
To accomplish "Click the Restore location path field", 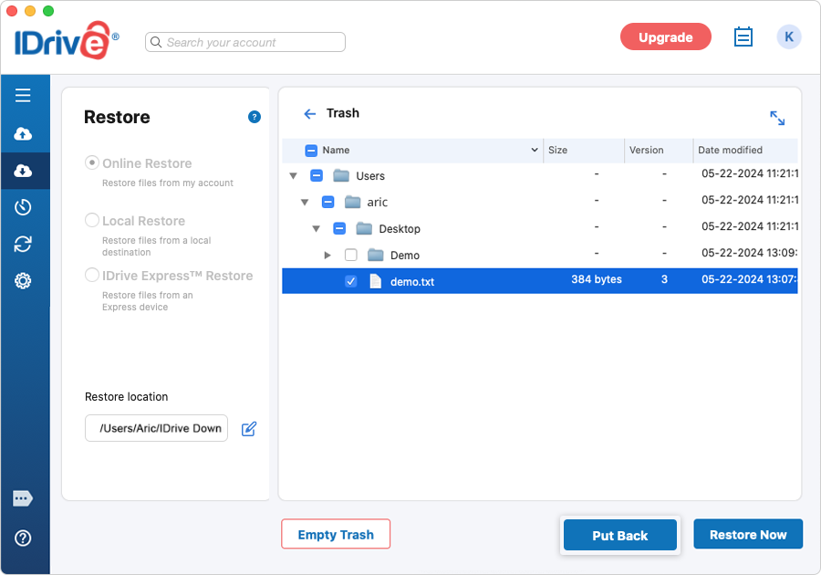I will pos(157,428).
